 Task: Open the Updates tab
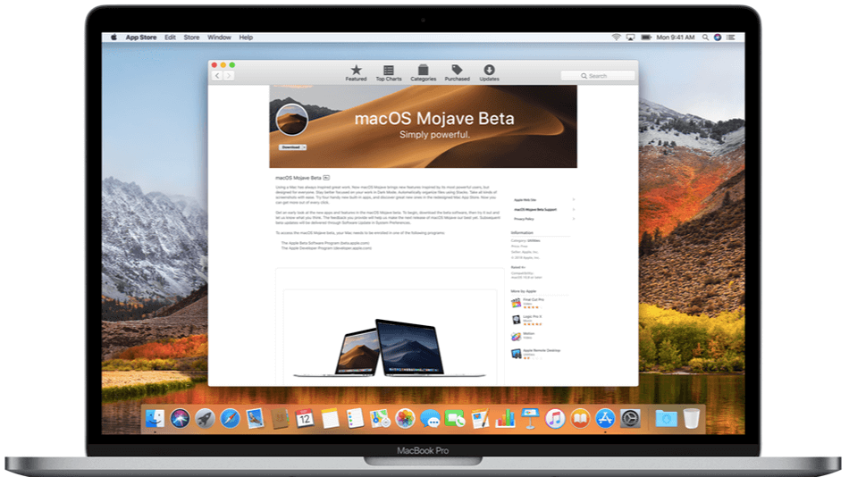point(489,72)
